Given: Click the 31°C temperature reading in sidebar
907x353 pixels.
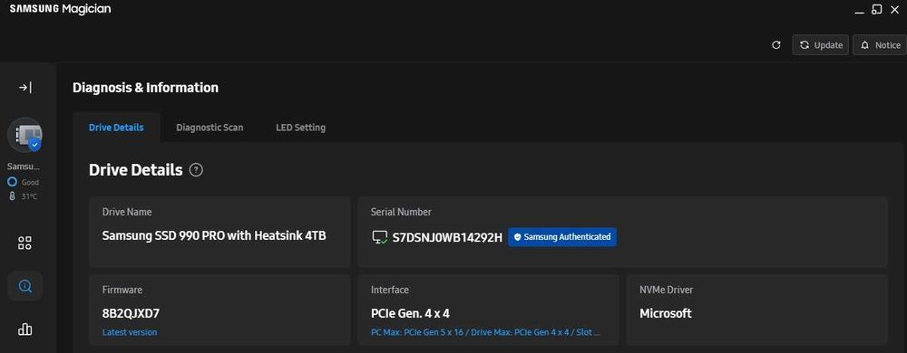Looking at the screenshot, I should coord(24,196).
